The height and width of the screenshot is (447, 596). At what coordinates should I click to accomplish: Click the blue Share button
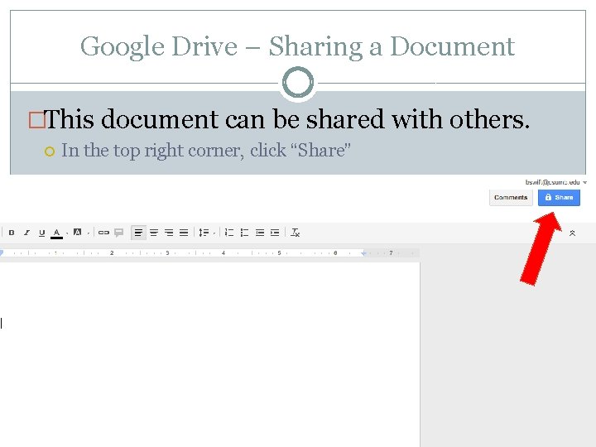(559, 198)
